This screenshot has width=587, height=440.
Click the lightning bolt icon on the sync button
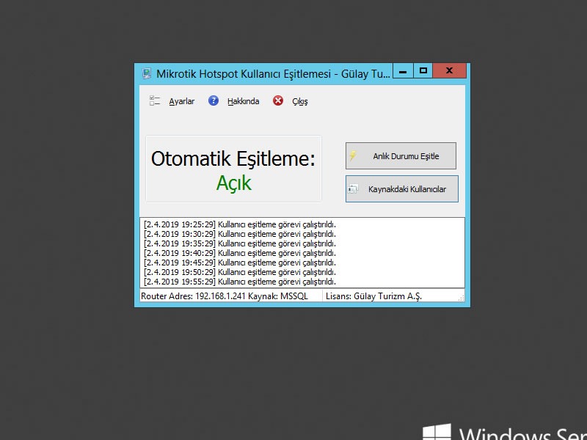click(x=353, y=156)
